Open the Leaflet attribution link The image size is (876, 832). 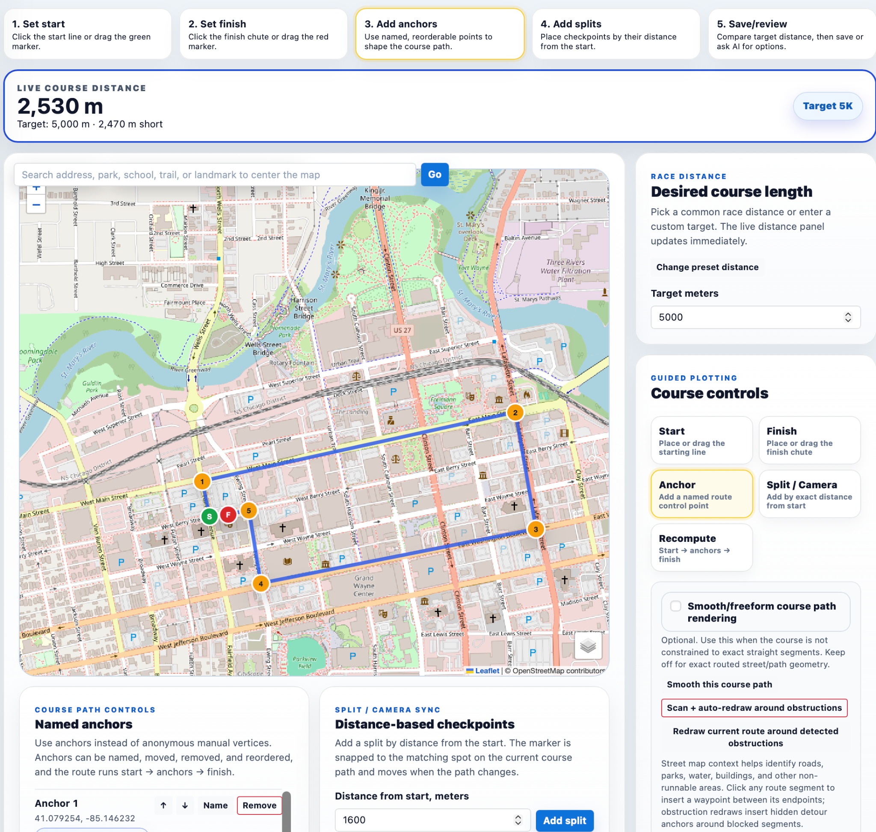tap(487, 671)
